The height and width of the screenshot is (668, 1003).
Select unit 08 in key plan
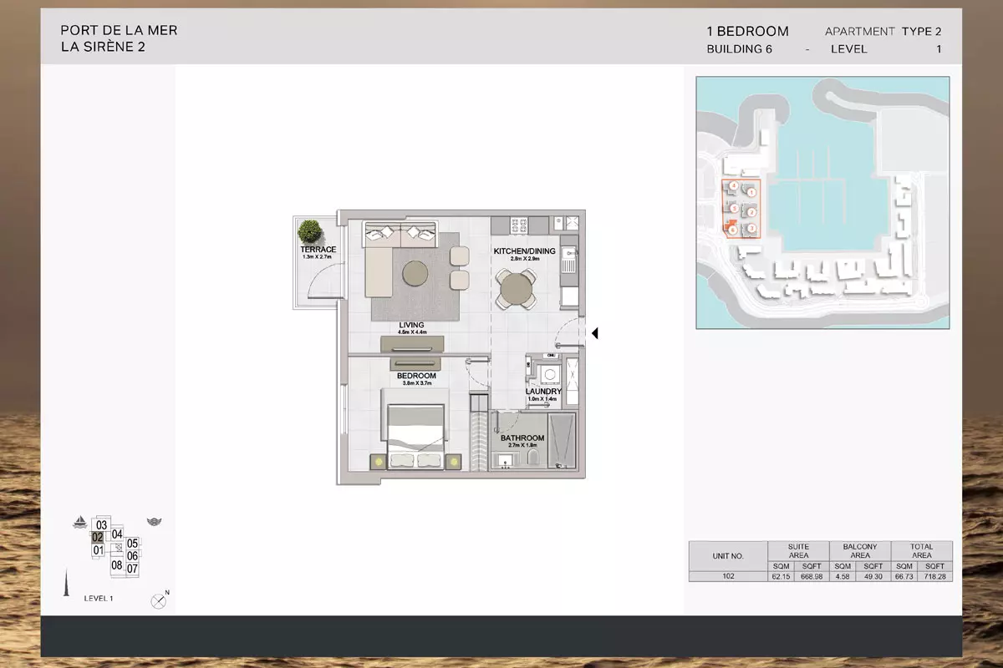(117, 564)
